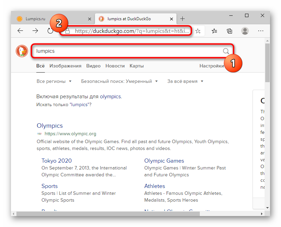Viewport: 281px width, 227px height.
Task: Open new tab with plus button
Action: pyautogui.click(x=183, y=19)
